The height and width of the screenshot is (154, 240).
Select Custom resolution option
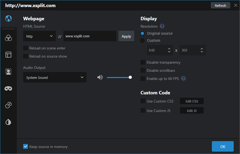click(142, 40)
